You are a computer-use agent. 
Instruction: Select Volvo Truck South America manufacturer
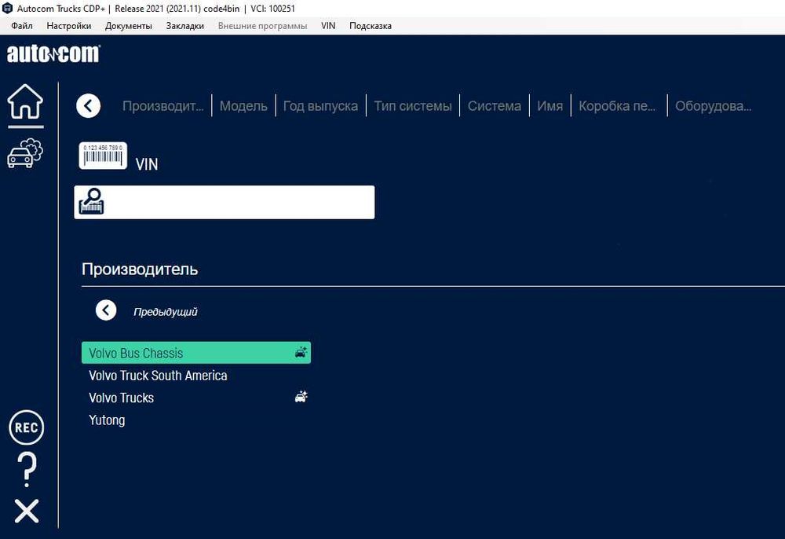coord(196,376)
